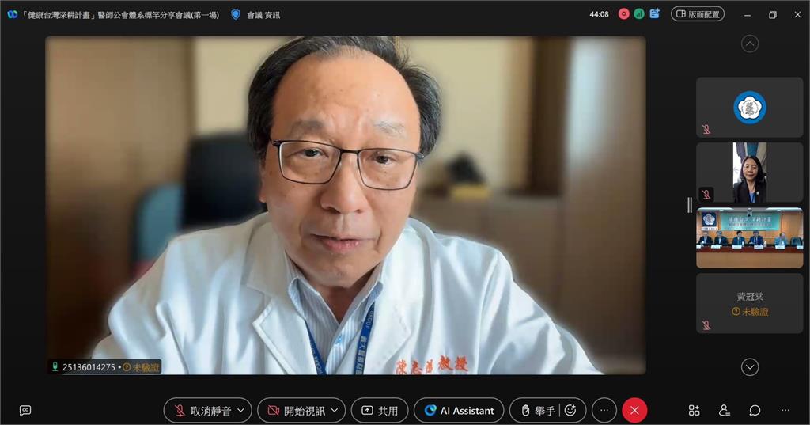Image resolution: width=810 pixels, height=425 pixels.
Task: Click muted mic icon on woman's thumbnail
Action: pyautogui.click(x=706, y=195)
